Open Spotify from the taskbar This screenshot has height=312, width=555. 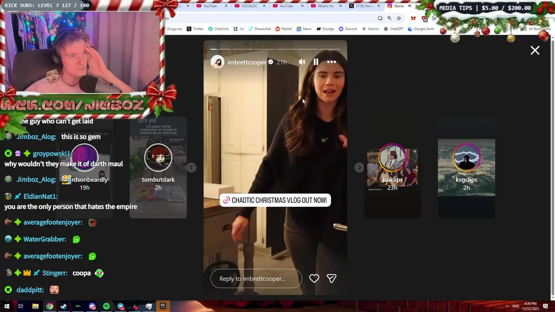click(106, 306)
